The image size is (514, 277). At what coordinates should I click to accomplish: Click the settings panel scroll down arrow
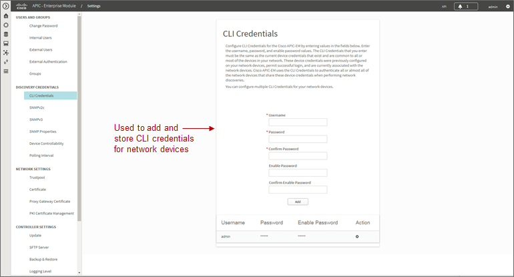79,272
